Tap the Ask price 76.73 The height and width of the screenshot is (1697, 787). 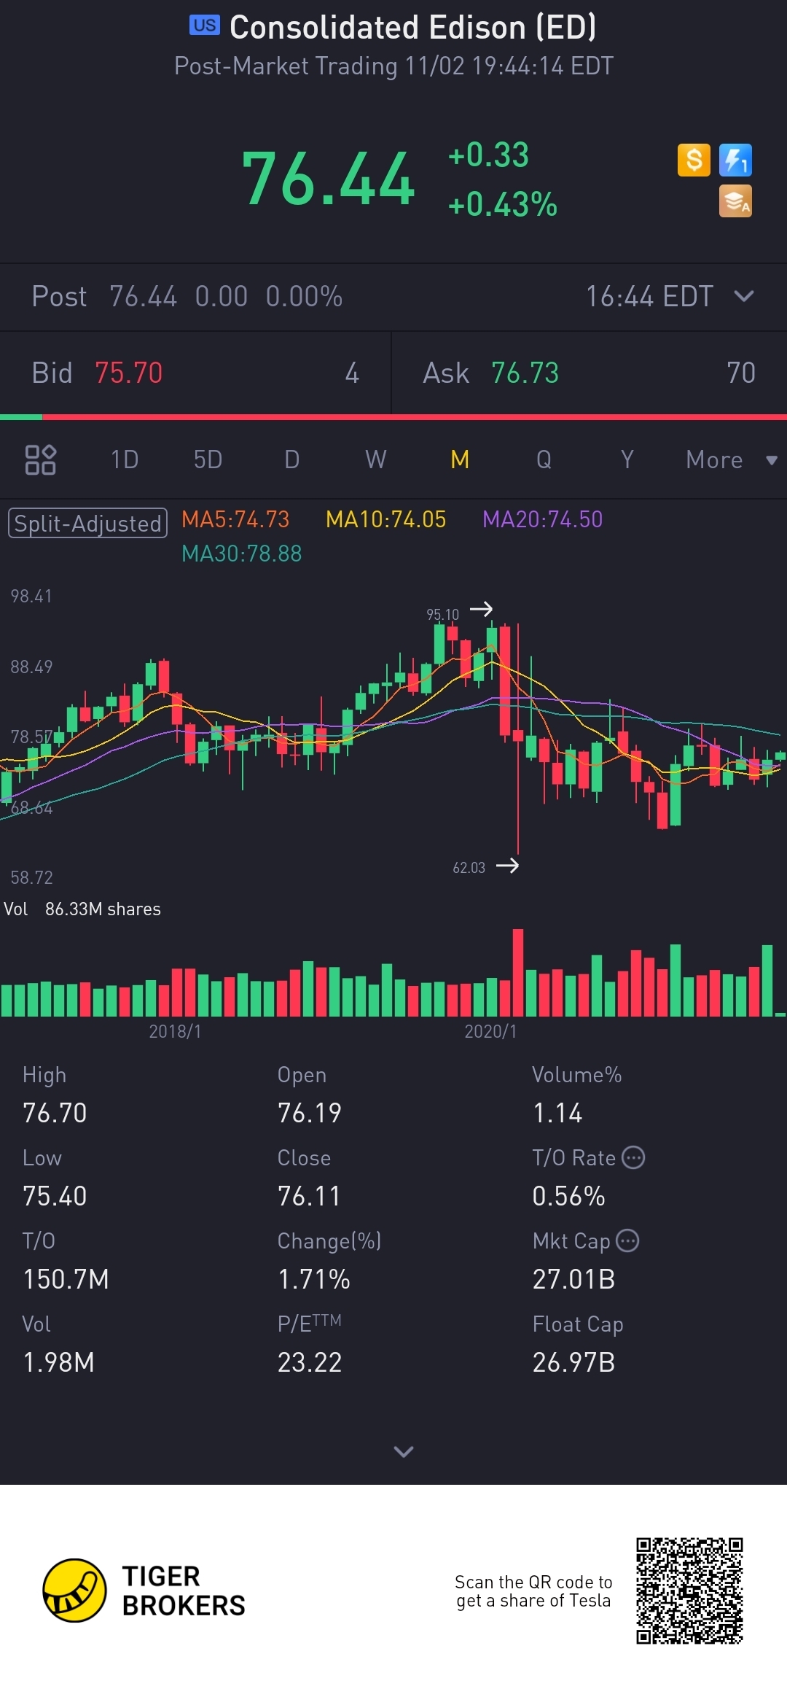pos(525,373)
